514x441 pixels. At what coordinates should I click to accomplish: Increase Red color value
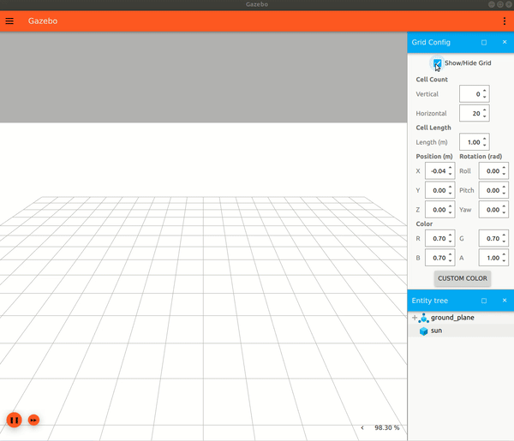tap(450, 235)
